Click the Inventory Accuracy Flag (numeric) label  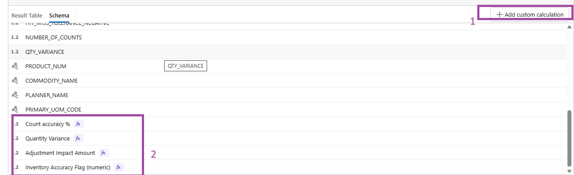[x=68, y=167]
